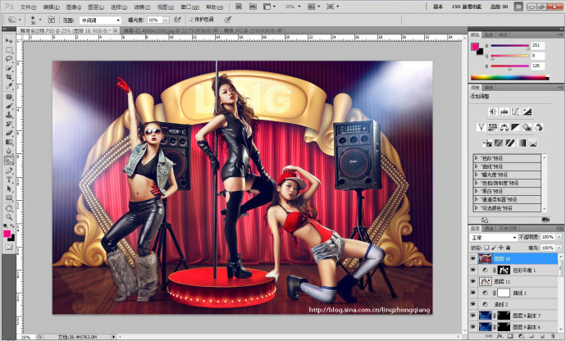This screenshot has height=341, width=566.
Task: Click the R channel slider
Action: (x=509, y=46)
